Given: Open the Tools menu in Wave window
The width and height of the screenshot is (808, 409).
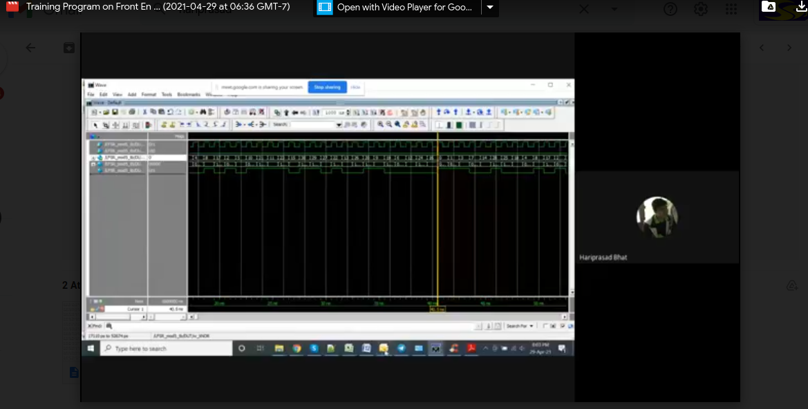Looking at the screenshot, I should pyautogui.click(x=167, y=95).
